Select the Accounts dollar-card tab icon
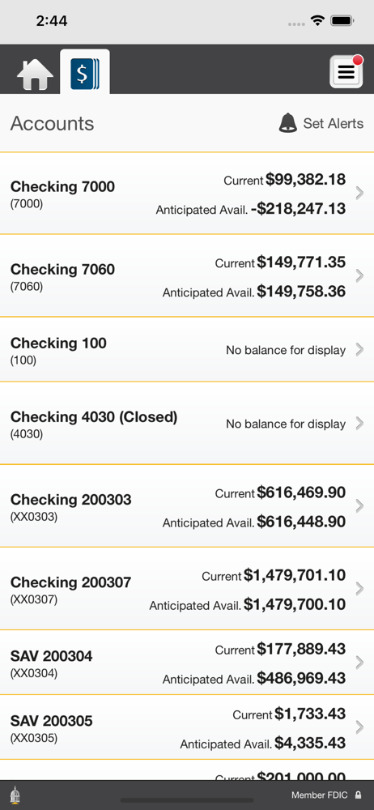The height and width of the screenshot is (810, 374). [85, 72]
